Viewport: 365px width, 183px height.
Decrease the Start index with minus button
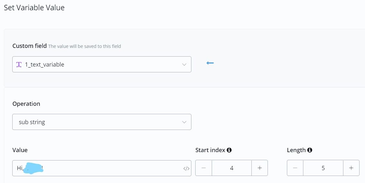(204, 168)
